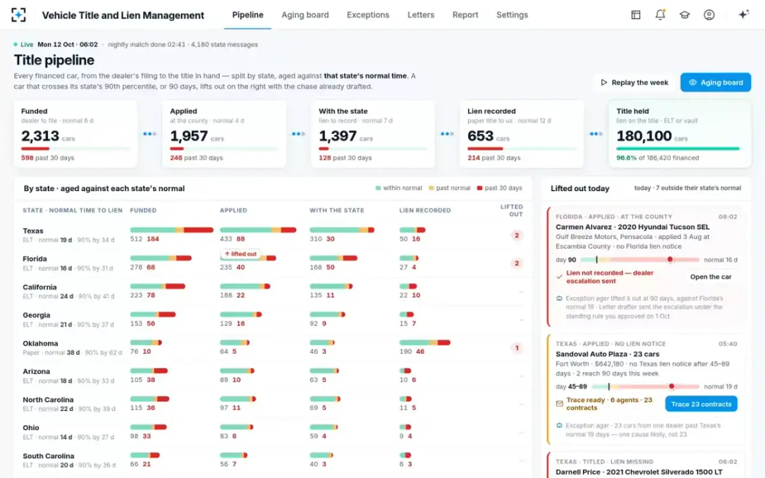
Task: Click the 'North Carolina' state name
Action: [x=48, y=400]
